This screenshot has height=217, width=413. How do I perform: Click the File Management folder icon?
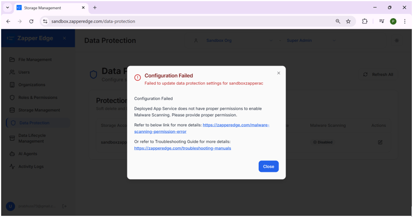click(12, 60)
